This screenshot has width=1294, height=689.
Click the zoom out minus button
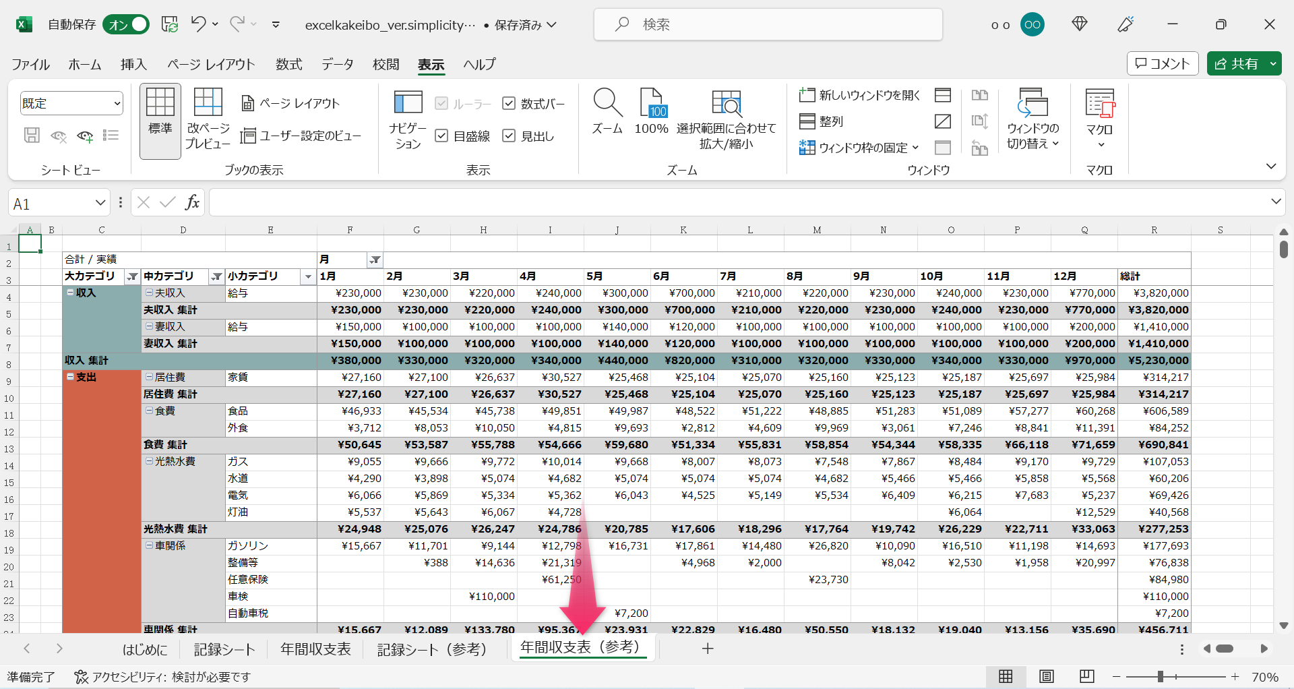1116,676
